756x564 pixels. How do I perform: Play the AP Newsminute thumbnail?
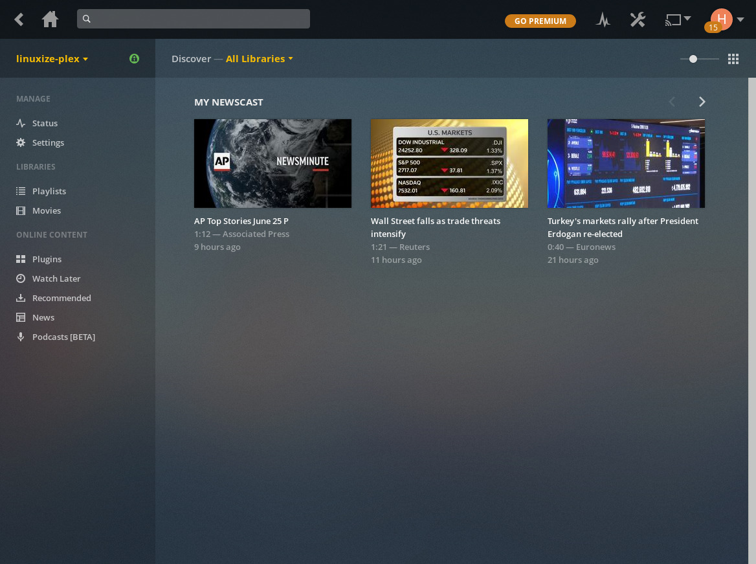(272, 164)
